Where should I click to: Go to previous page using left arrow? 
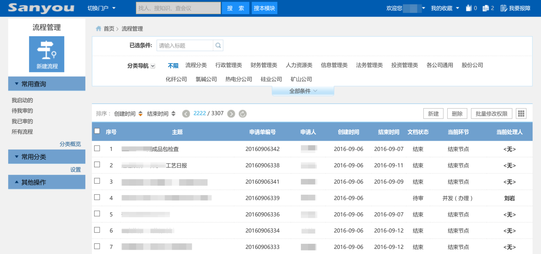point(186,114)
